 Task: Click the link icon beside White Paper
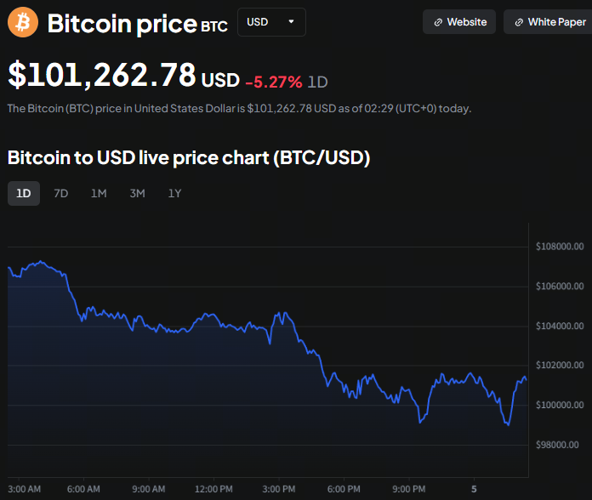519,22
